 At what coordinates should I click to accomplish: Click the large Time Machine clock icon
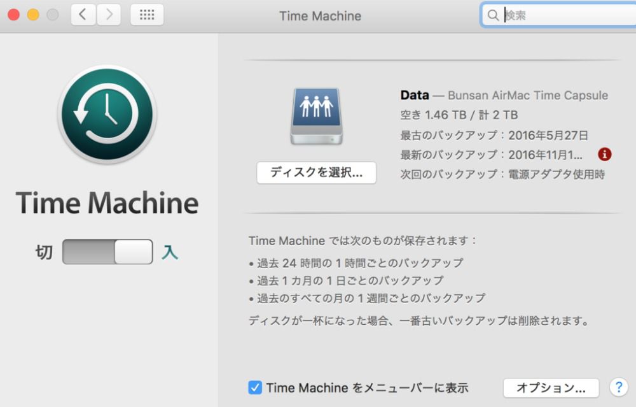pos(107,114)
